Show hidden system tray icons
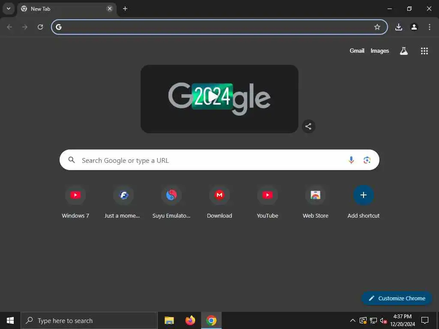Image resolution: width=439 pixels, height=329 pixels. (x=353, y=320)
